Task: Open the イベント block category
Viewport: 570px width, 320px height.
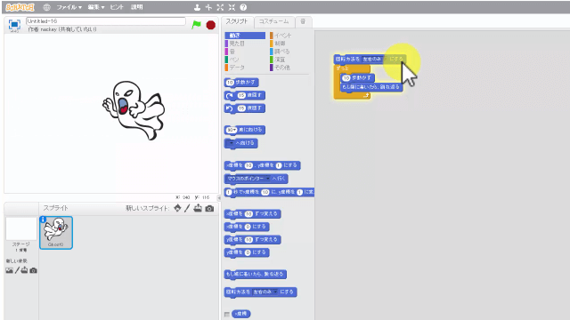Action: (x=281, y=36)
